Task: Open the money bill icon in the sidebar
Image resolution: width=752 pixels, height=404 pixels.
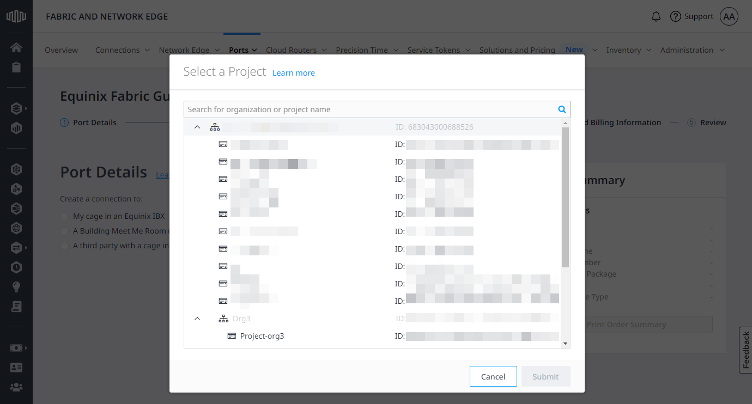Action: [16, 348]
